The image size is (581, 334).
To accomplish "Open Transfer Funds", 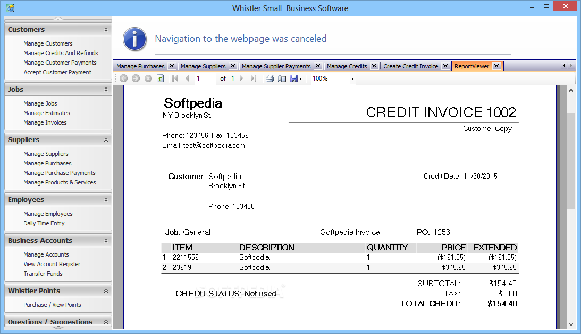I will point(43,274).
